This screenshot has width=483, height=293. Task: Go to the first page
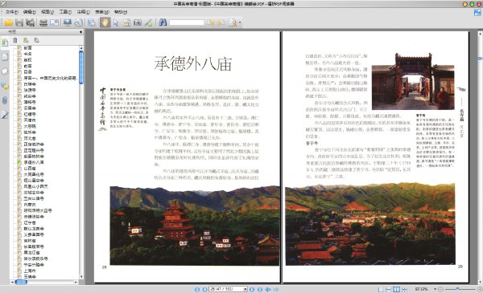point(197,289)
